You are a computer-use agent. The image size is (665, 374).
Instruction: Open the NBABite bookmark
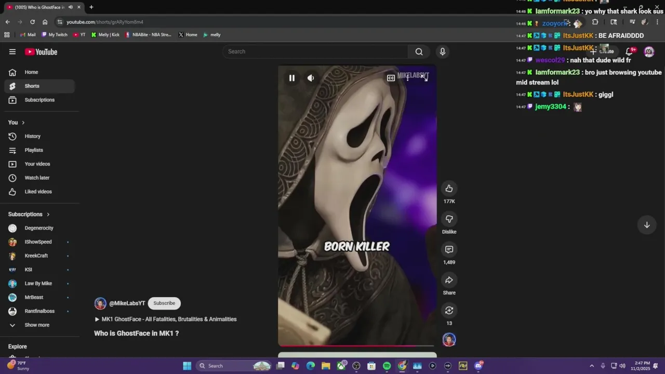pos(148,35)
